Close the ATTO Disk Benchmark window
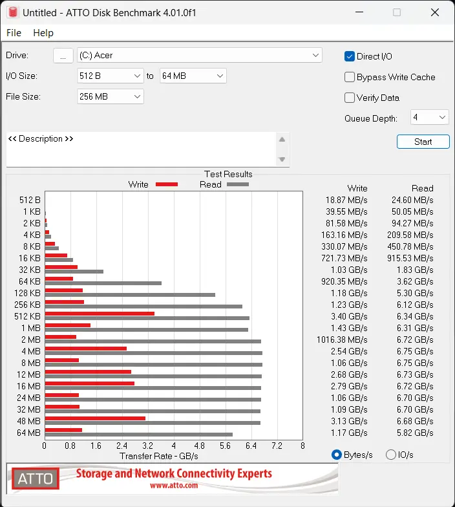The width and height of the screenshot is (455, 507). point(435,12)
